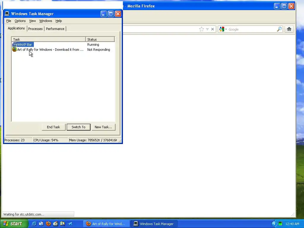
Task: Switch to the Performance tab
Action: (x=55, y=29)
